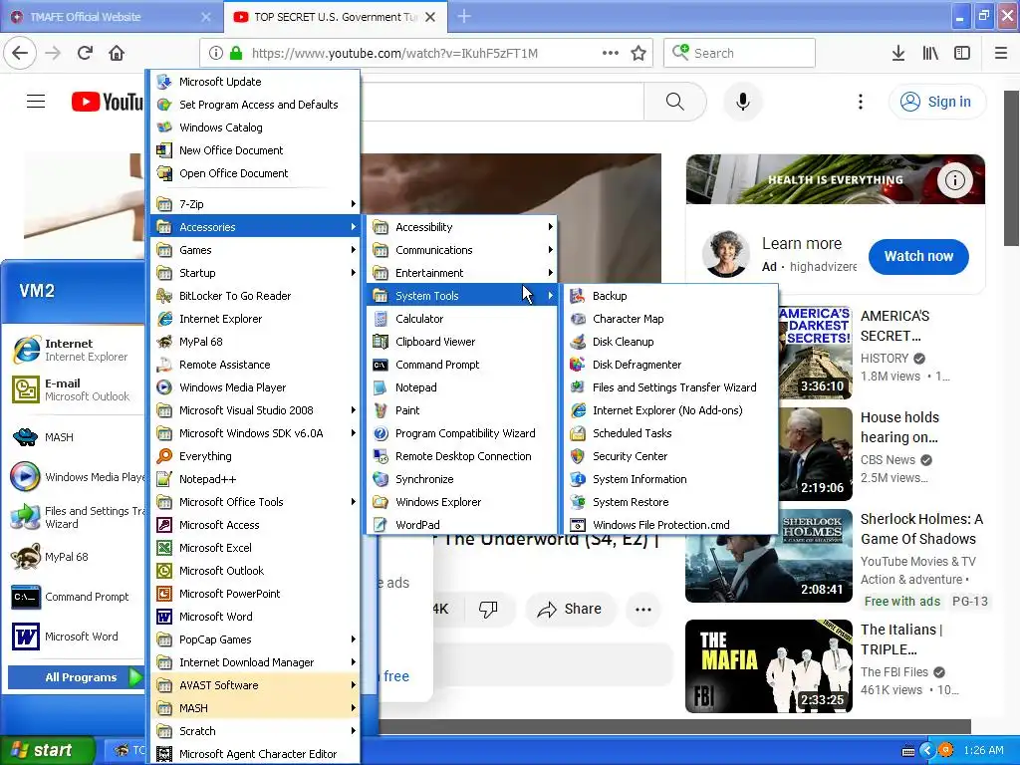Expand the Startup submenu
The width and height of the screenshot is (1020, 765).
[255, 273]
